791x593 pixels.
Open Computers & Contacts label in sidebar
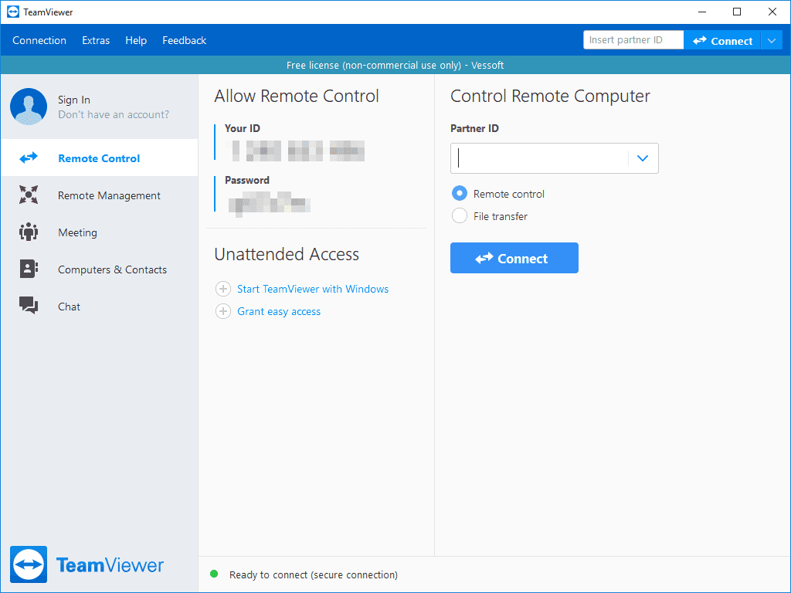coord(112,269)
